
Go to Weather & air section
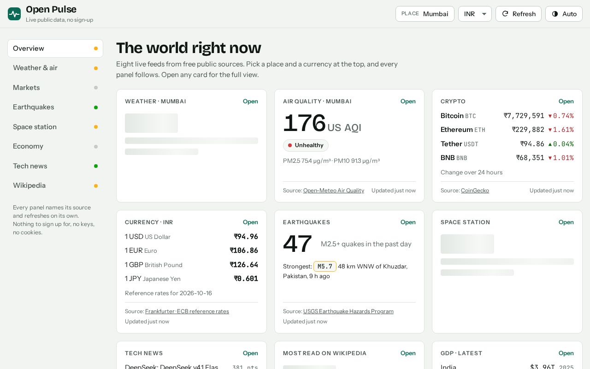[55, 68]
